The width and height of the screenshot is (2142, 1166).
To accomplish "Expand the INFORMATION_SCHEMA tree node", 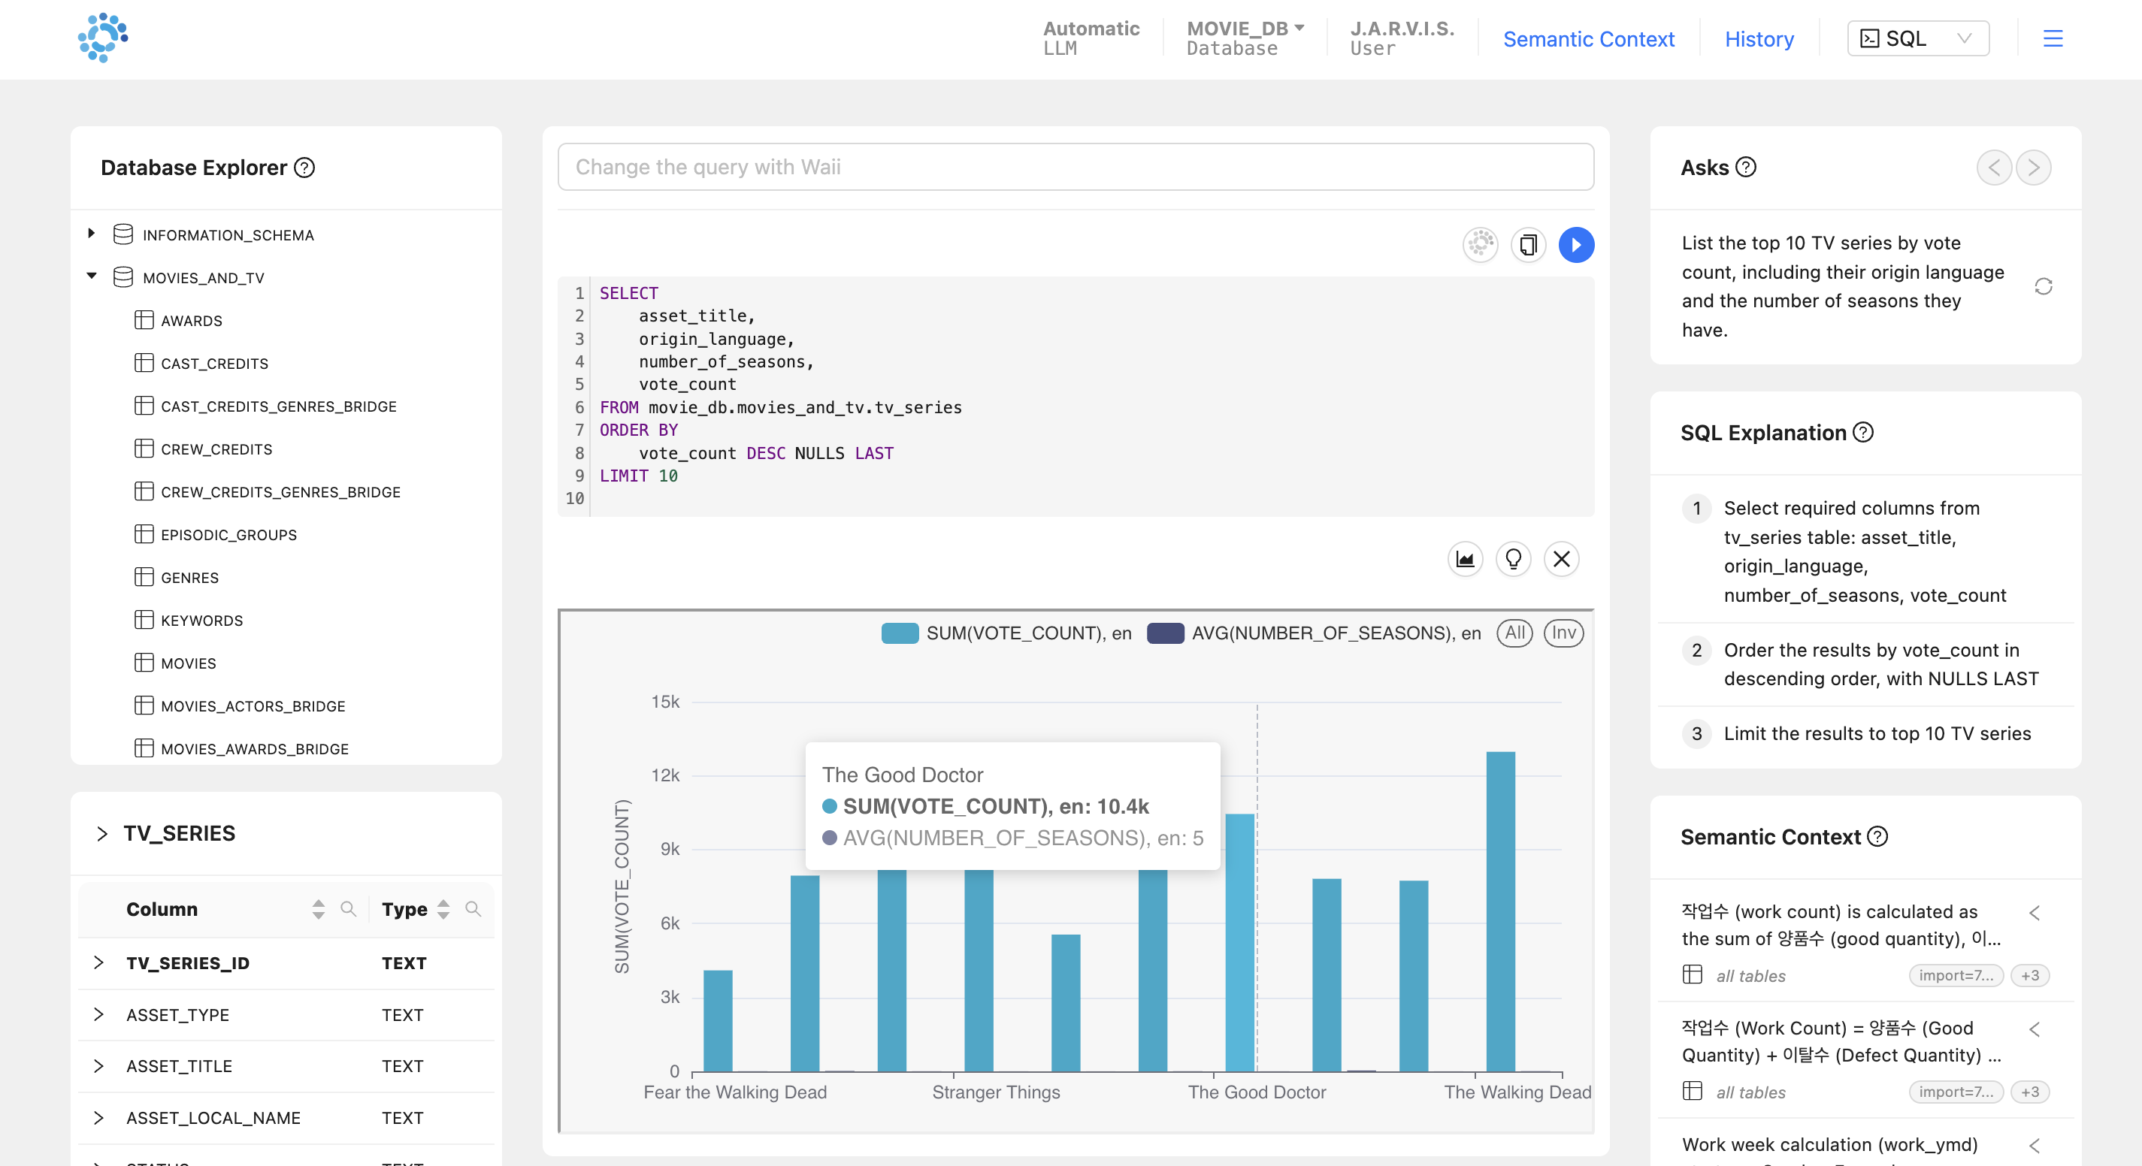I will (92, 234).
